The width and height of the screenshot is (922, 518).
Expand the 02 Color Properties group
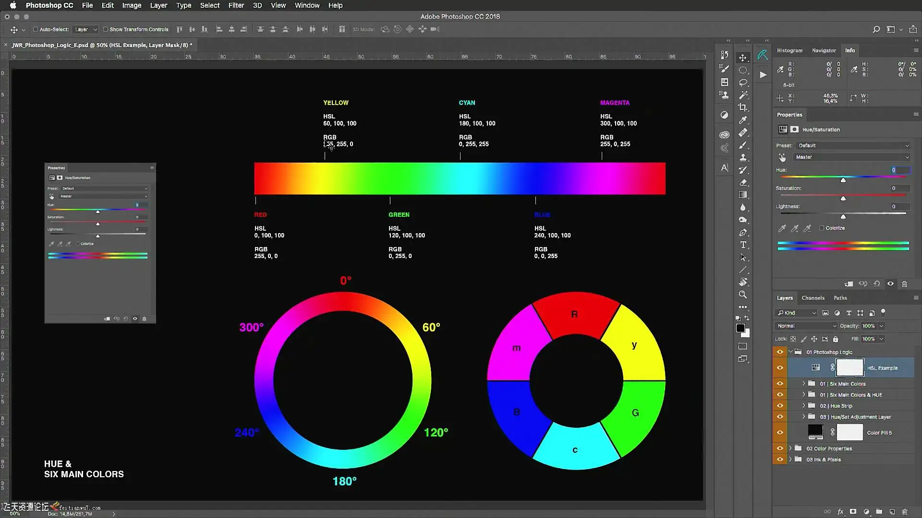[790, 448]
